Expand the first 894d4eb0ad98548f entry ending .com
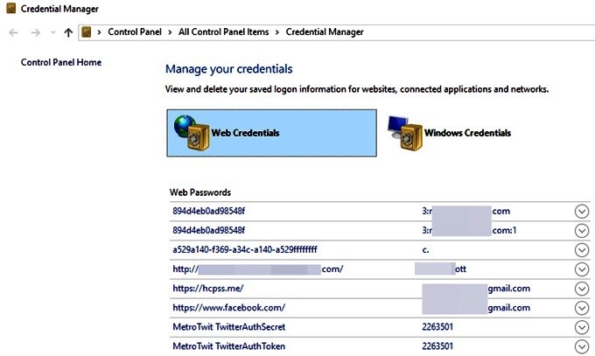The width and height of the screenshot is (595, 356). (x=581, y=212)
